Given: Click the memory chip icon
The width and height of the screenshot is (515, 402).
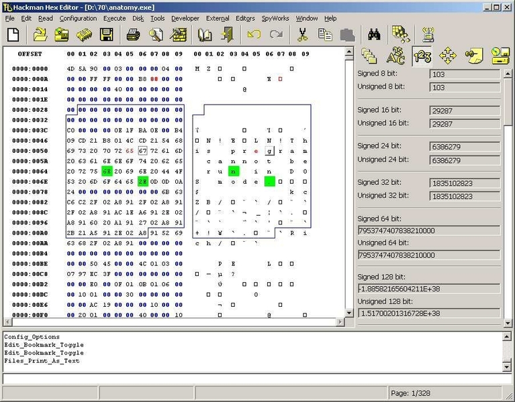Looking at the screenshot, I should coord(84,35).
